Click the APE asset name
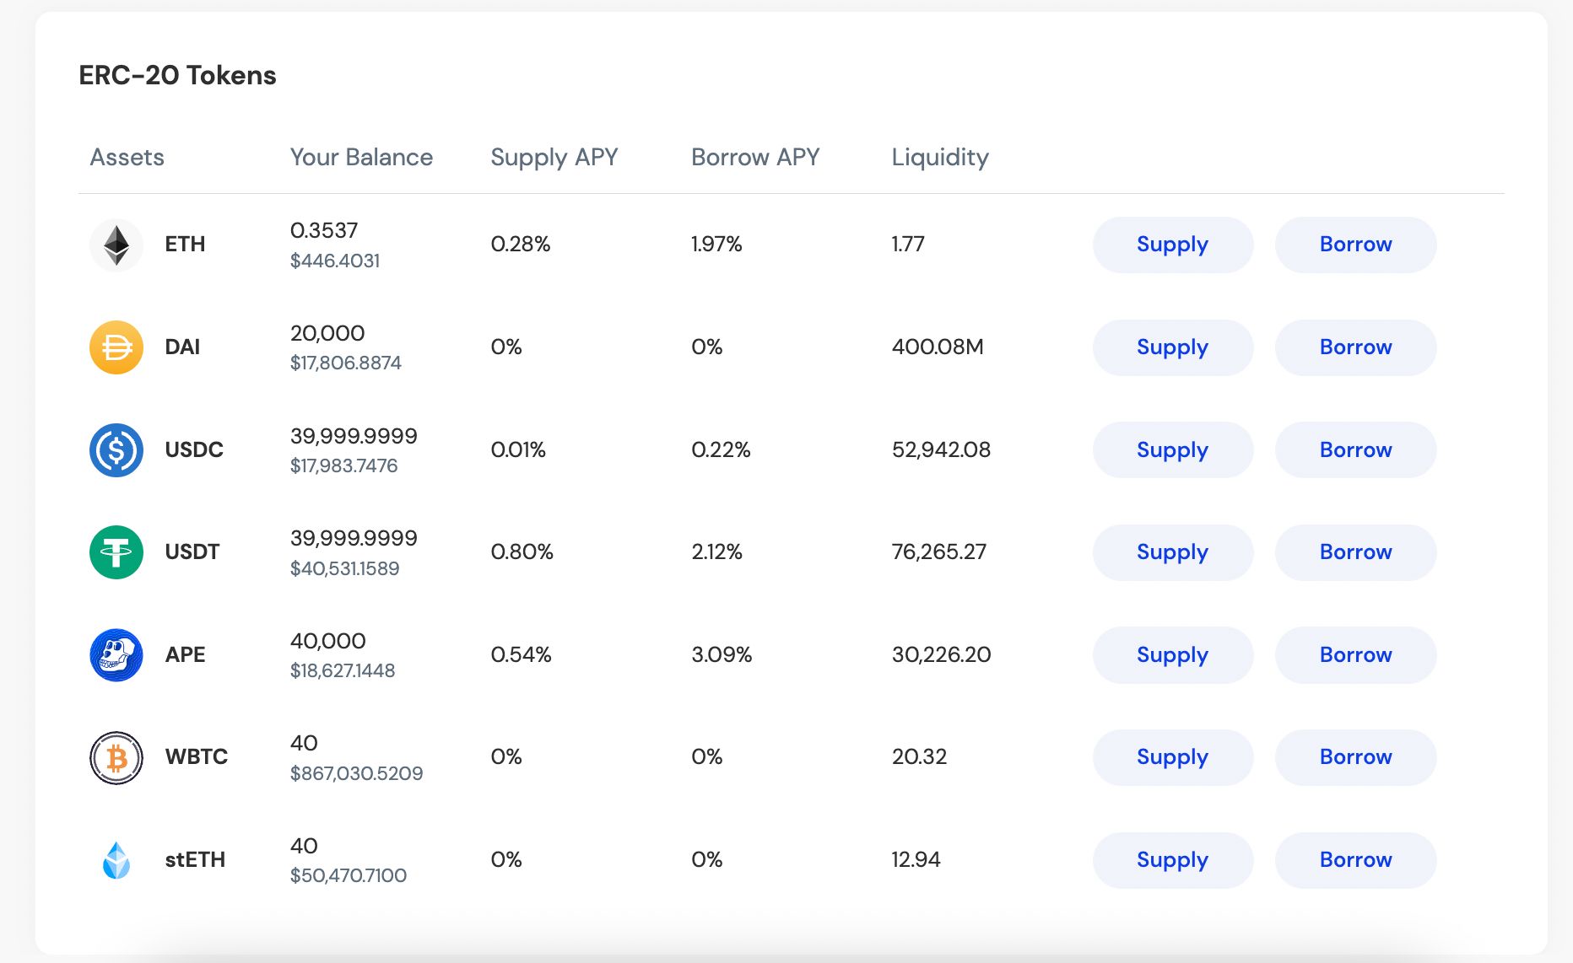Screen dimensions: 1573x963 pos(185,654)
